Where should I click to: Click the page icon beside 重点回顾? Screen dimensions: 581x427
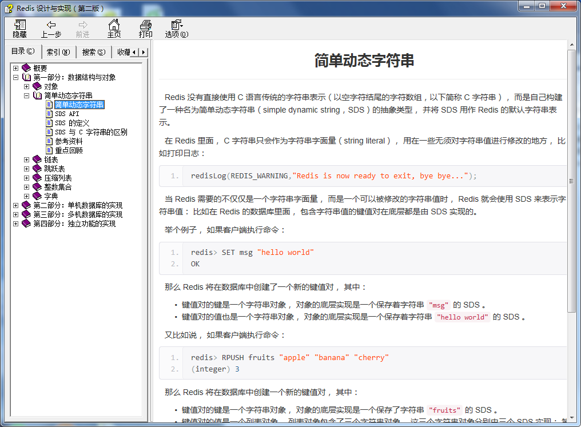(49, 150)
